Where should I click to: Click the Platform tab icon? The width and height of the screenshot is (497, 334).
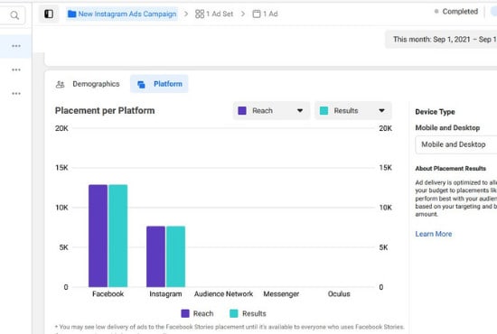tap(141, 84)
